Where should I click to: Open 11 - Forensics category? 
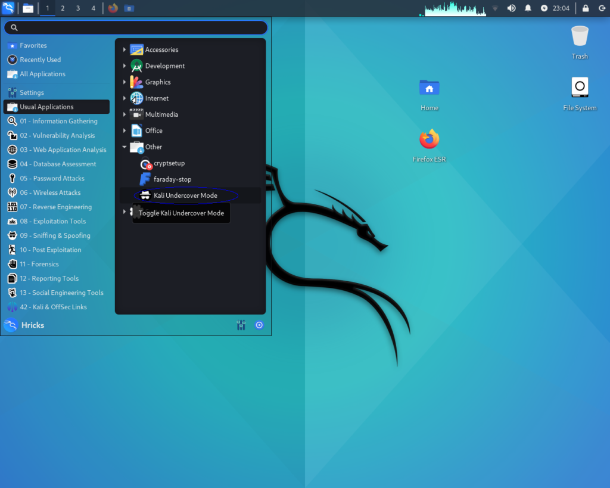tap(57, 264)
